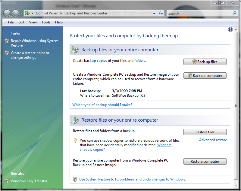Screen dimensions: 241x191
Task: Open Which type of backup should I make link
Action: pos(102,105)
